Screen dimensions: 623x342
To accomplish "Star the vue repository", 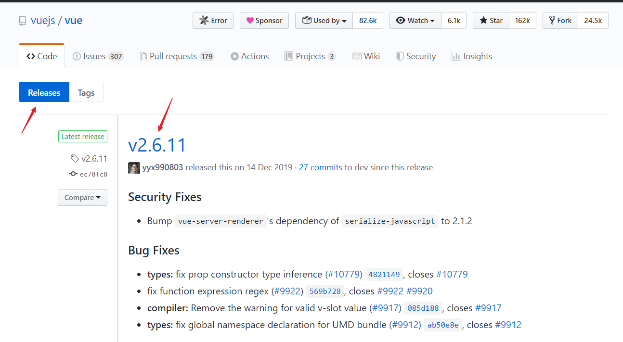I will 491,21.
